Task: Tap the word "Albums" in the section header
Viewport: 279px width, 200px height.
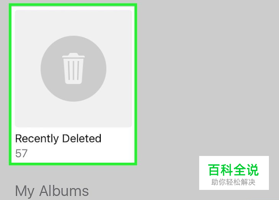Action: coord(64,191)
